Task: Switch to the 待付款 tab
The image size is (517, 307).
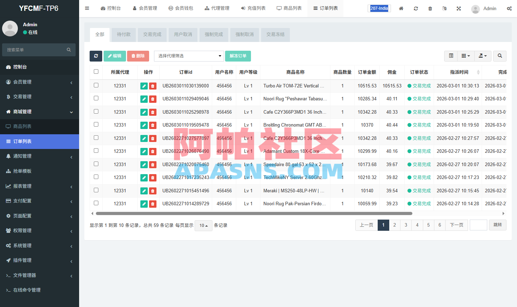Action: [x=124, y=35]
